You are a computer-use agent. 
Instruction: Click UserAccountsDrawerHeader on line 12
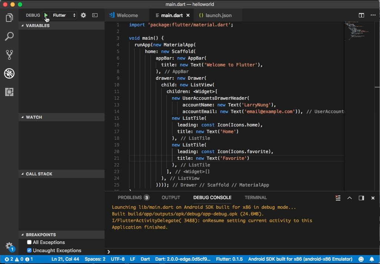pyautogui.click(x=215, y=98)
